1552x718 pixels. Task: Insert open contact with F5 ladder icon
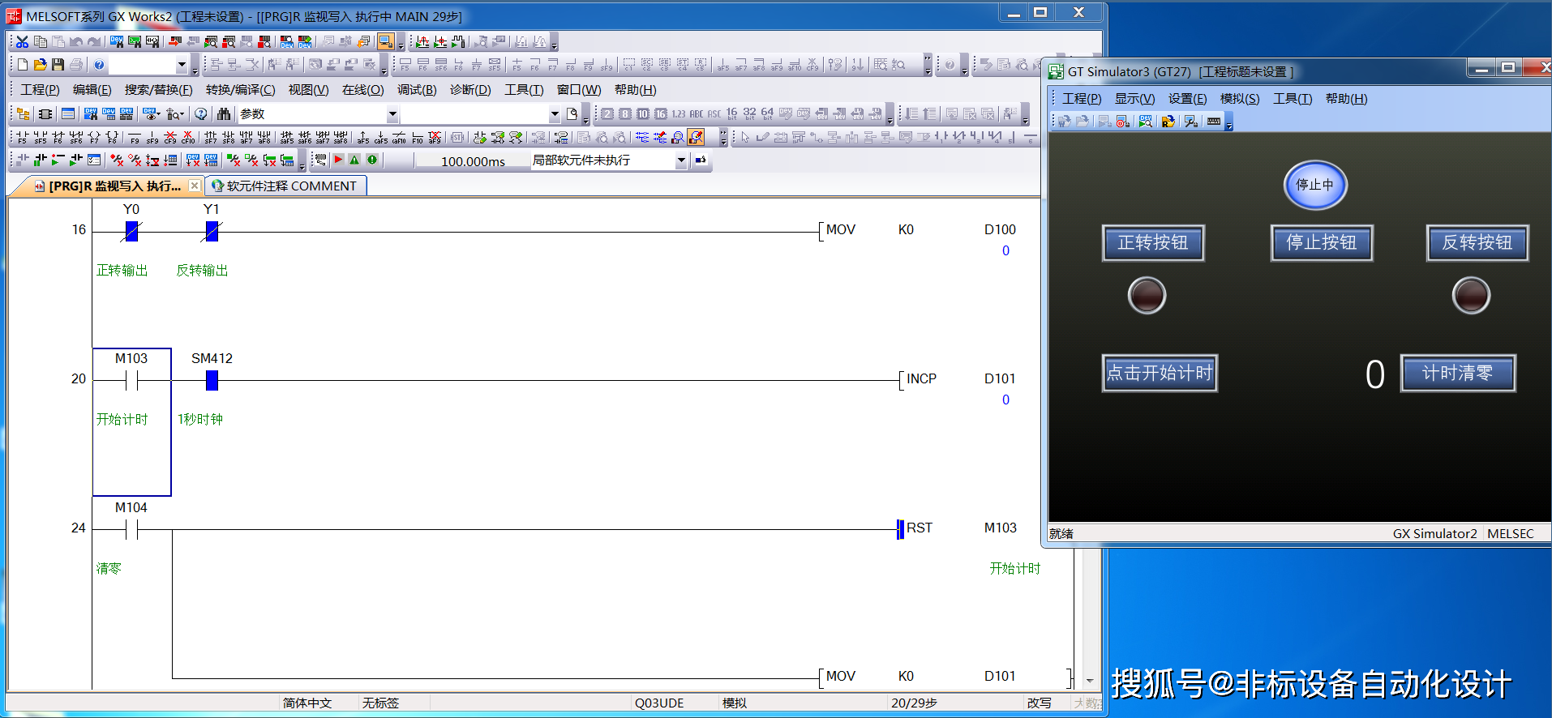(22, 137)
